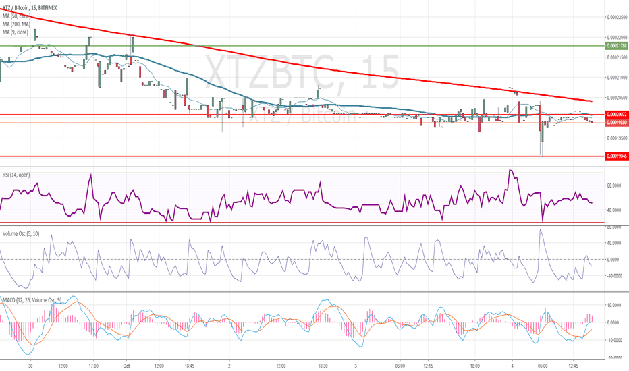Click the -10.0000 level on MACD scale

[615, 340]
